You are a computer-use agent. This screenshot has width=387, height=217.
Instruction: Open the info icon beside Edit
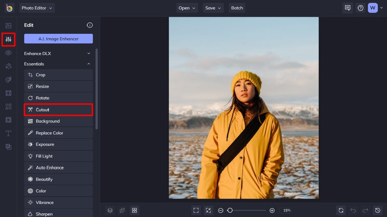pos(90,25)
